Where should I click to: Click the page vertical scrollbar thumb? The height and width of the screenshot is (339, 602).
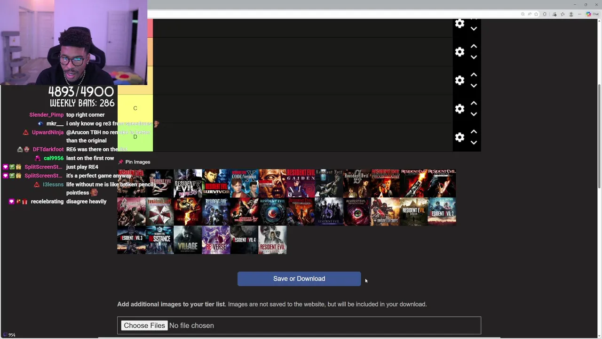(599, 137)
